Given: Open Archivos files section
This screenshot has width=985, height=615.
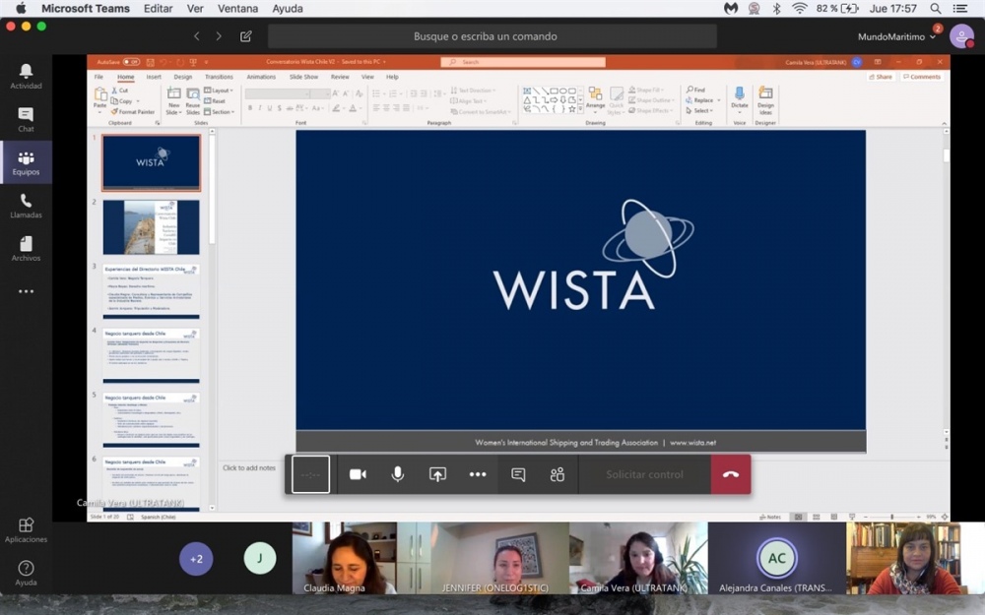Looking at the screenshot, I should click(x=26, y=249).
